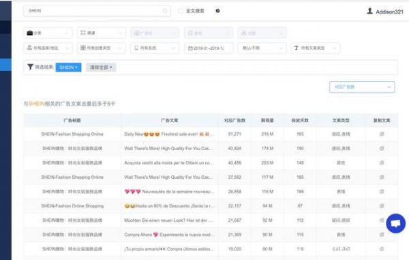409x260 pixels.
Task: Click the 对应广告数 column header
Action: [234, 120]
